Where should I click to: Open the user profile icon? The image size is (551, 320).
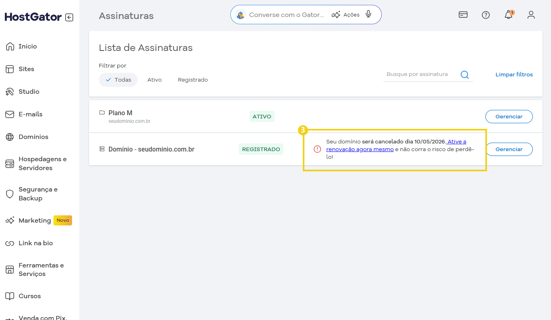tap(531, 15)
